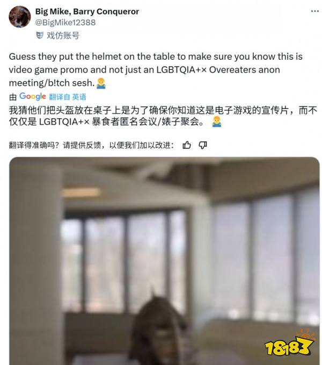Click the Google logo in translation line
This screenshot has height=365, width=322.
click(33, 96)
